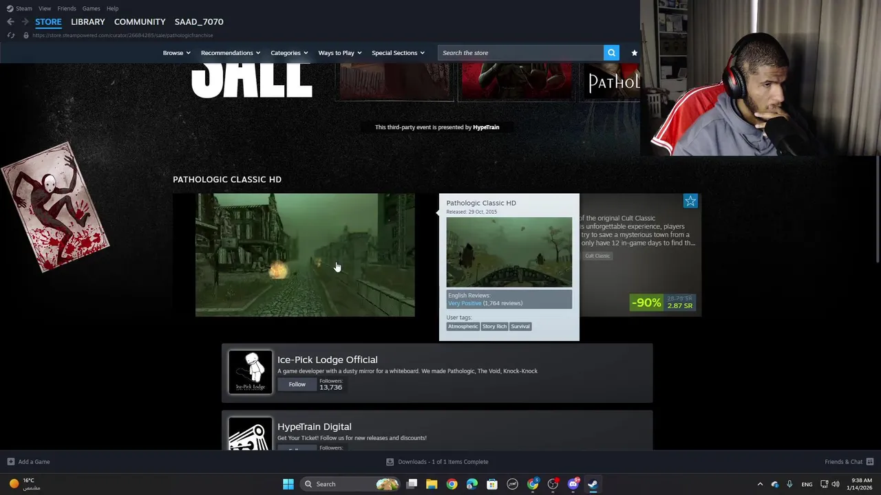Switch to the LIBRARY tab
The image size is (881, 495).
[88, 22]
